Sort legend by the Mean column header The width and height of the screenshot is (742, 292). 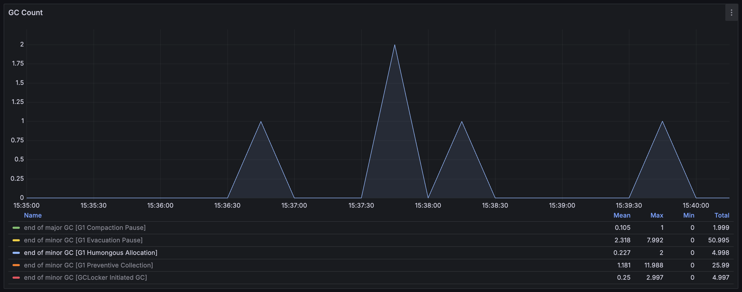pos(622,215)
